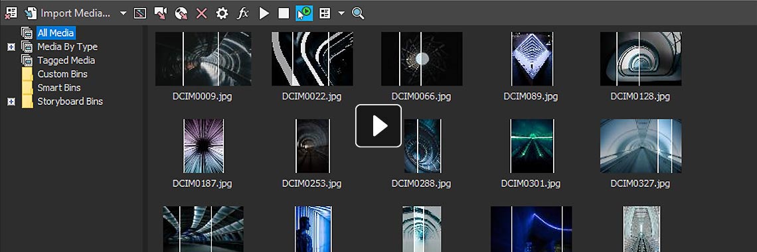Click the DCIM0327.jpg file name
The width and height of the screenshot is (757, 252).
[x=640, y=184]
